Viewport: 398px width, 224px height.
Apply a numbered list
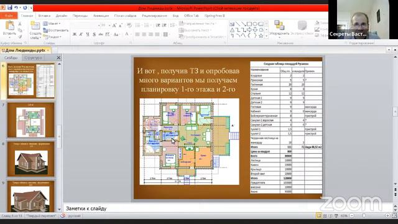[147, 26]
